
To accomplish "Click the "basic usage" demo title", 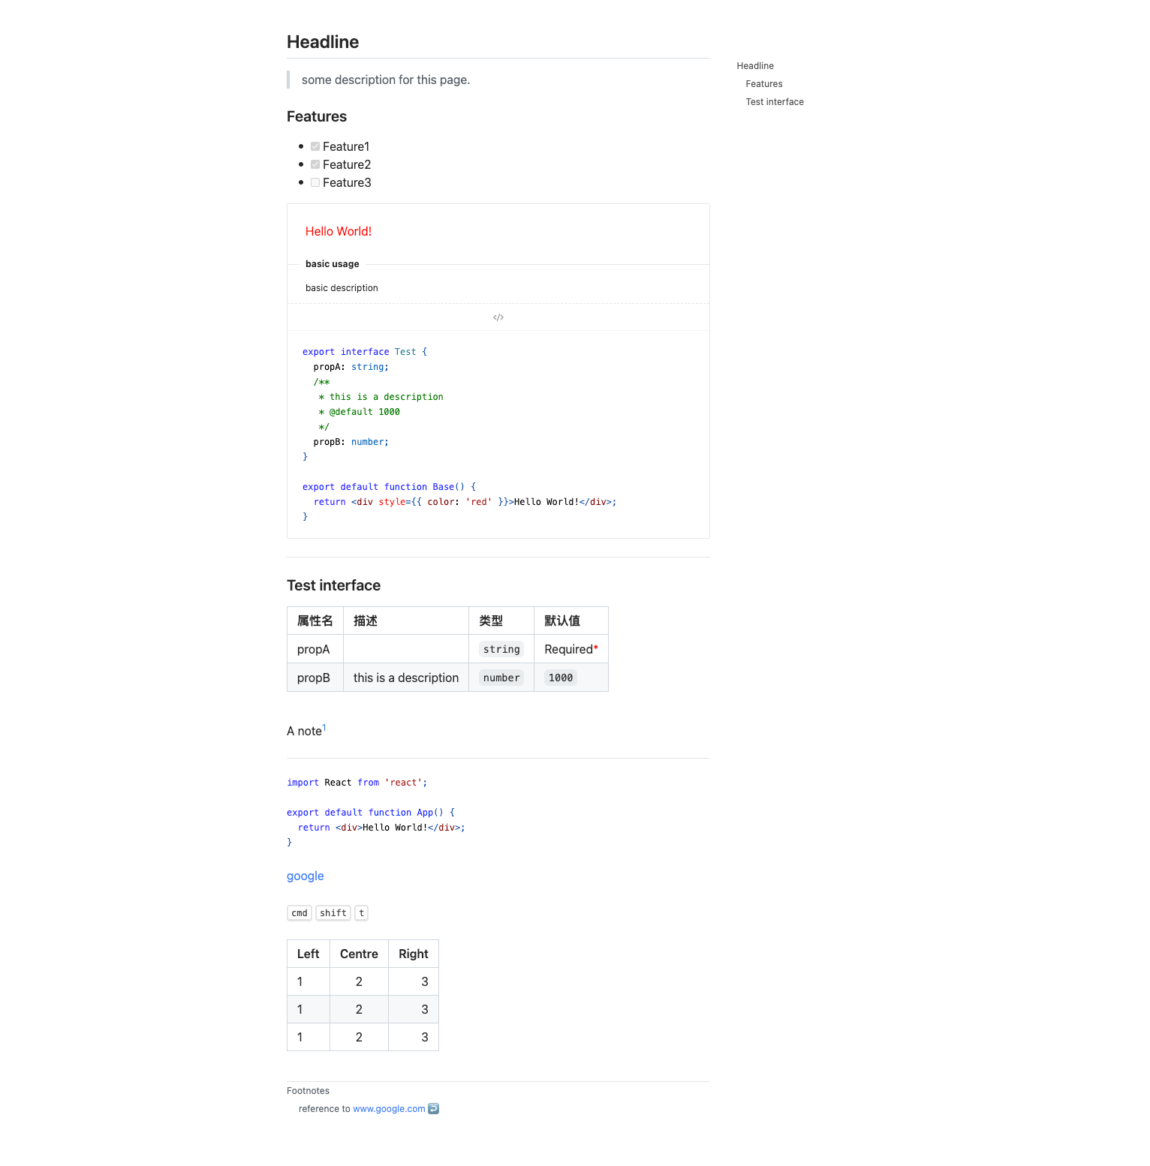I will (333, 264).
